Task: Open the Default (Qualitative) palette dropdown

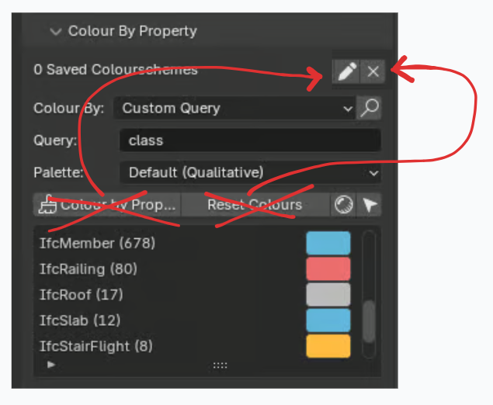Action: [250, 172]
